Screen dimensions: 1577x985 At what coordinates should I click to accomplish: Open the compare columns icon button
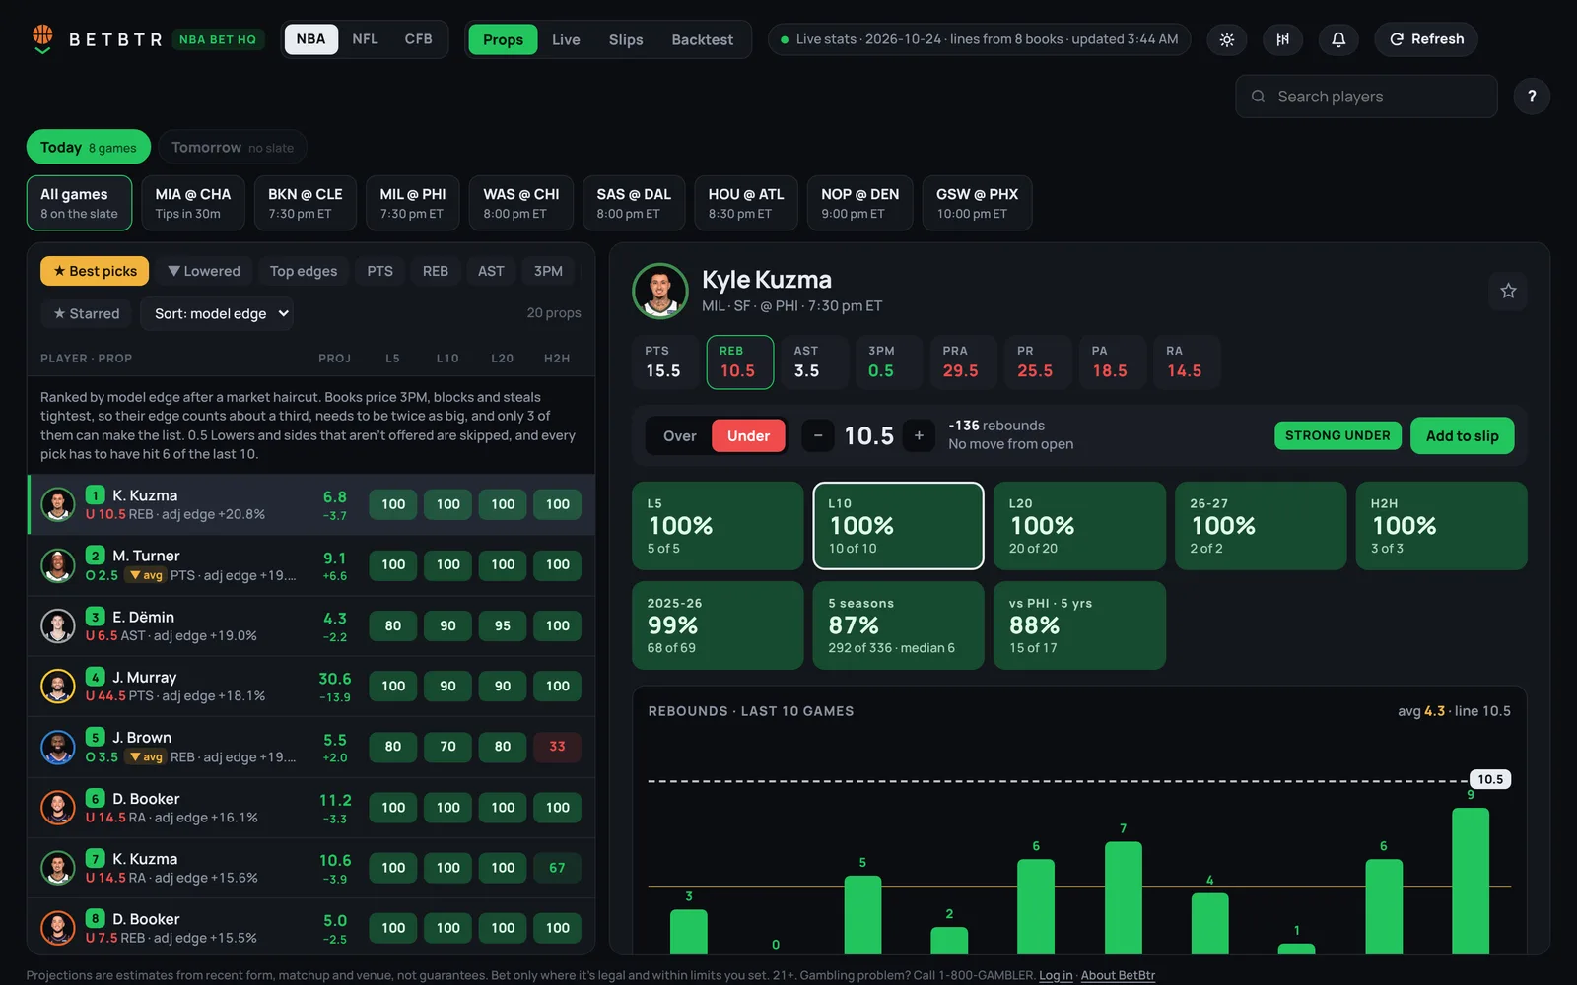click(x=1282, y=39)
